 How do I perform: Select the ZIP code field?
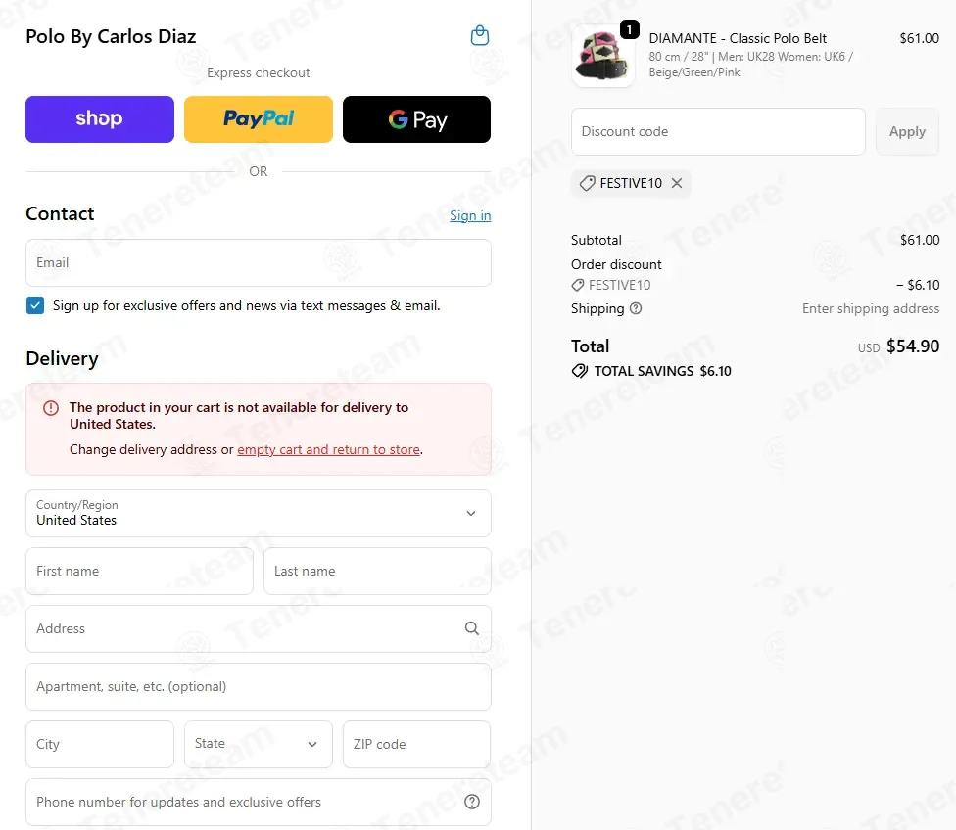tap(416, 744)
